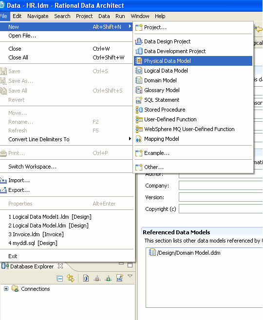Click Open File... in File menu
This screenshot has height=320, width=263.
(66, 36)
